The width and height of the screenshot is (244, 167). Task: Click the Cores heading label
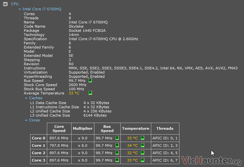pos(34,120)
